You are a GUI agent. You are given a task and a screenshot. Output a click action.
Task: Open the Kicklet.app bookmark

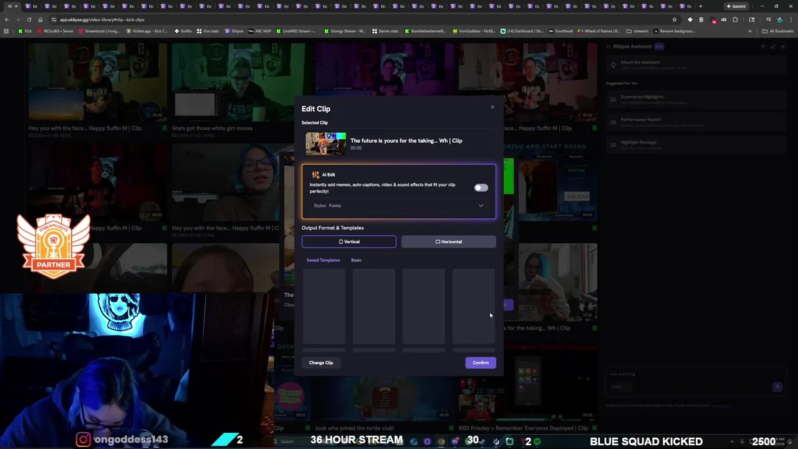click(x=147, y=31)
